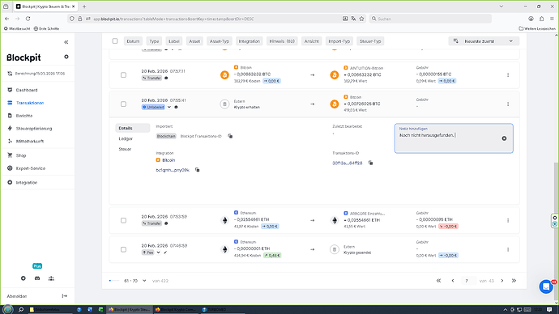Click Ethereum icon in 07:53:59 row
Viewport: 559px width, 314px height.
pyautogui.click(x=224, y=220)
